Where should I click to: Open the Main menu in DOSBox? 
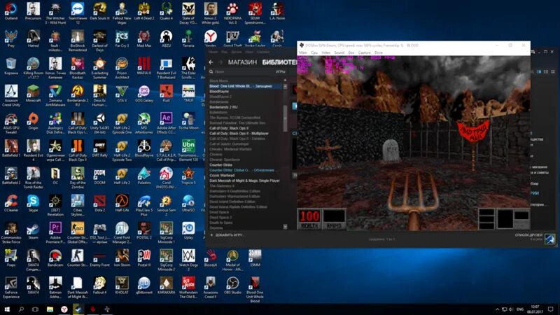pyautogui.click(x=303, y=52)
